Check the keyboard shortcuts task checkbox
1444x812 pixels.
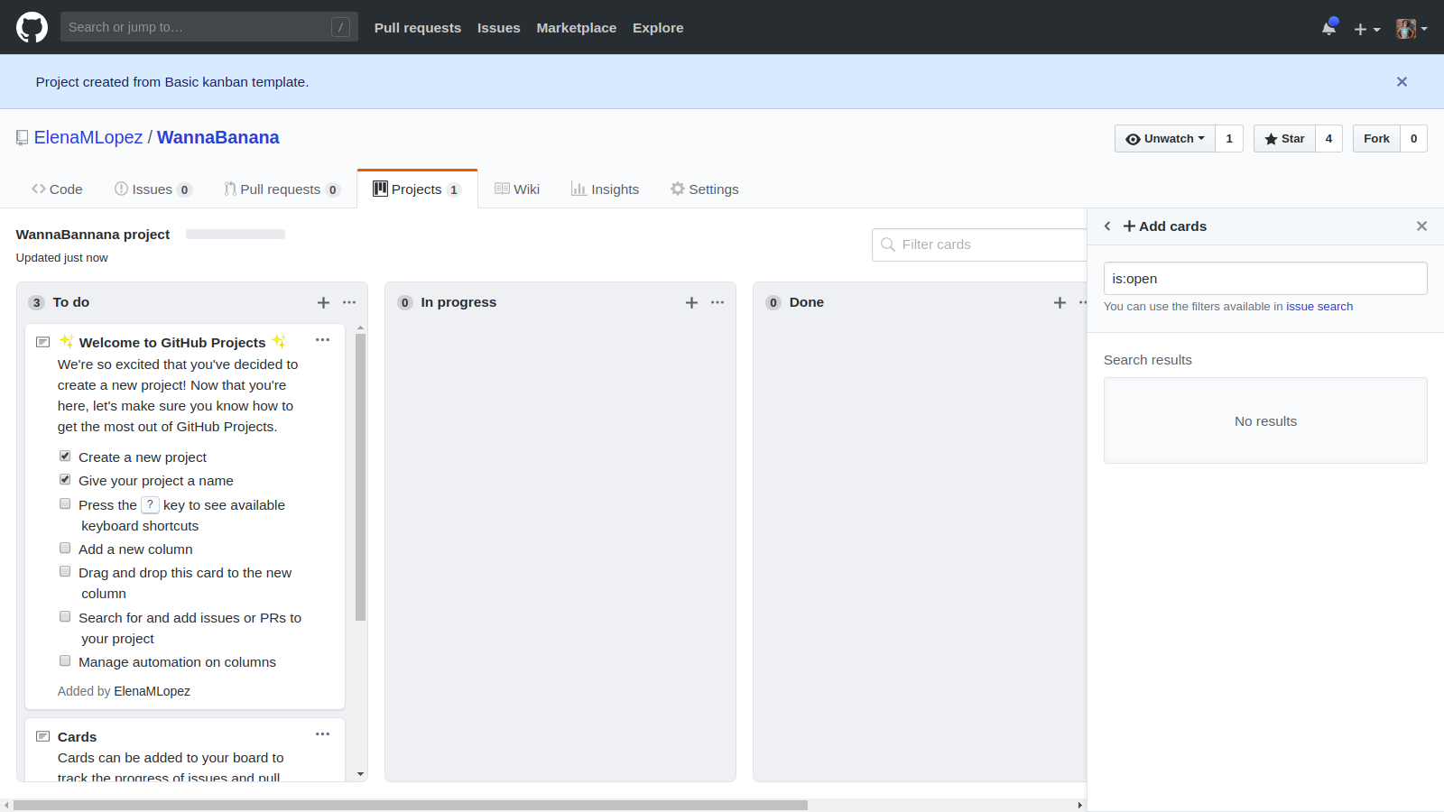click(65, 503)
